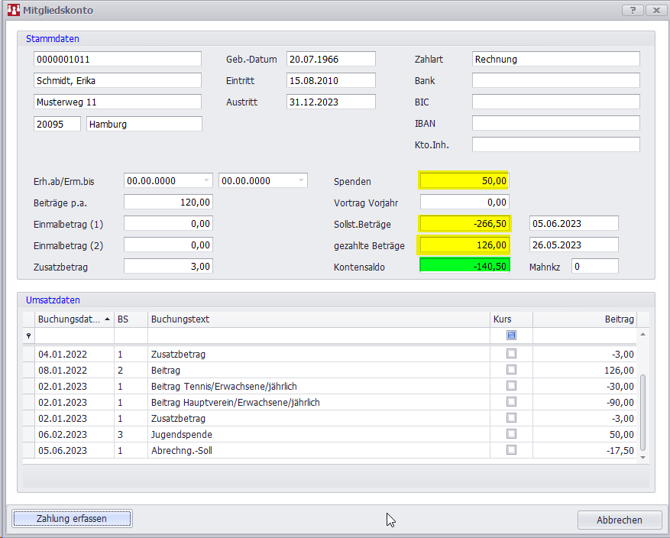
Task: Enable Kurs for Beitrag Tennis row
Action: (x=511, y=386)
